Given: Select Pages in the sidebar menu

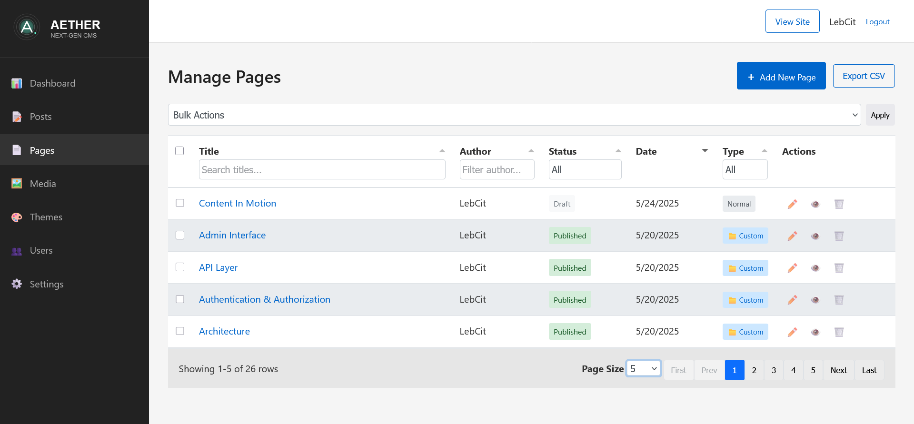Looking at the screenshot, I should point(74,150).
